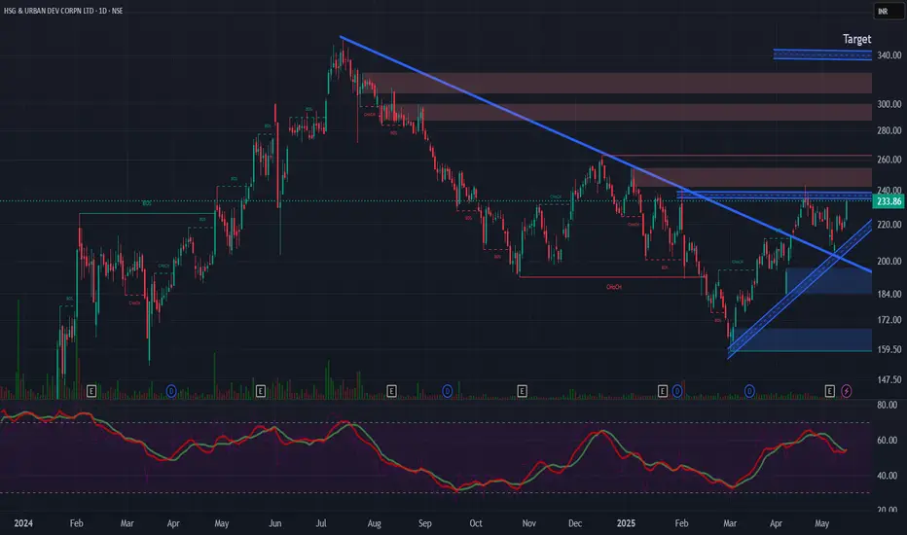
Task: Open the dividend D marker above Apr 2024
Action: click(171, 392)
